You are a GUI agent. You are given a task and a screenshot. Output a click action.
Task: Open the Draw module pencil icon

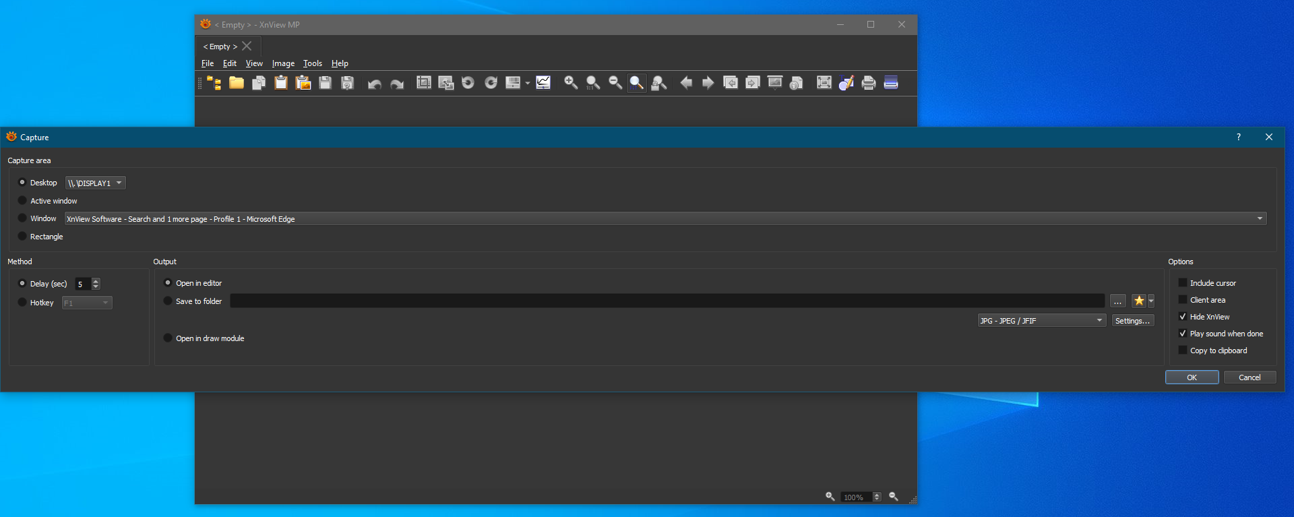click(x=846, y=83)
